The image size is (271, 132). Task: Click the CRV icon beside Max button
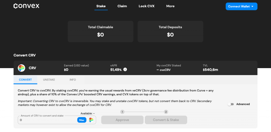click(x=91, y=120)
